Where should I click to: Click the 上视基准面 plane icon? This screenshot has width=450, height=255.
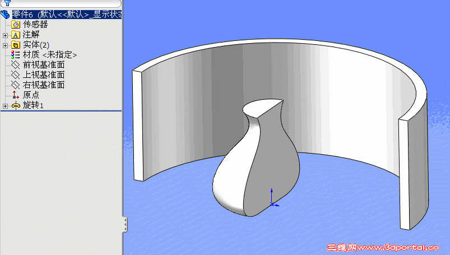click(x=16, y=75)
